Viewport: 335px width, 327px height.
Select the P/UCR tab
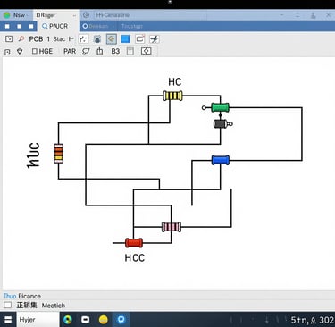[55, 26]
